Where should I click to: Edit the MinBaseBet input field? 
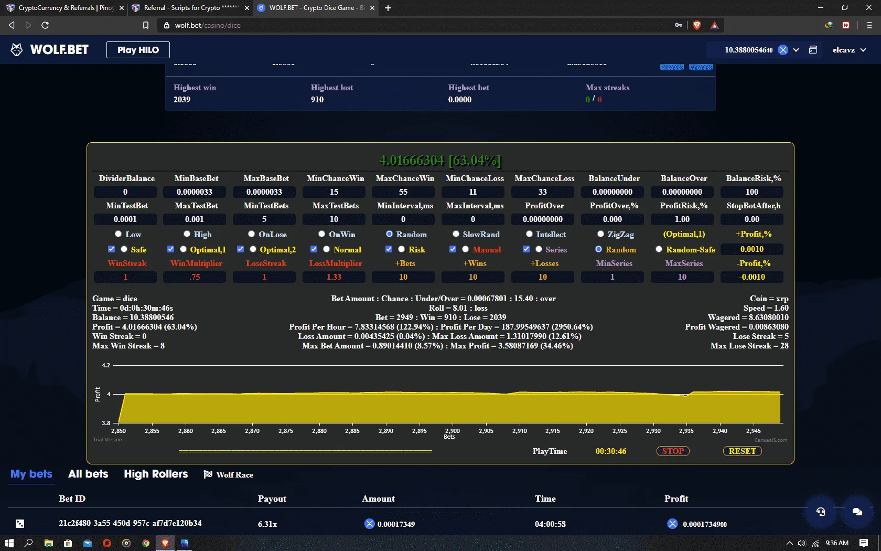pos(195,192)
